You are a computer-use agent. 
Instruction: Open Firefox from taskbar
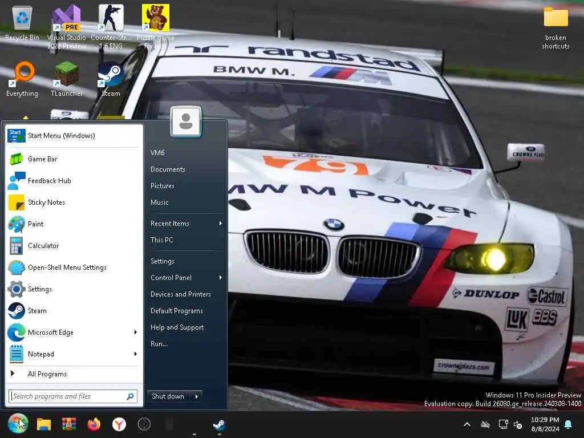coord(94,424)
